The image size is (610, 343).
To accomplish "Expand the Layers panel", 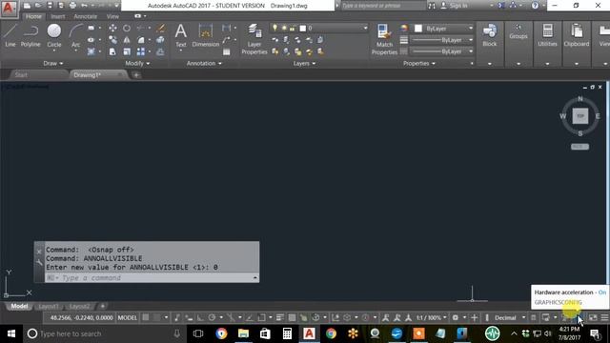I will 304,64.
